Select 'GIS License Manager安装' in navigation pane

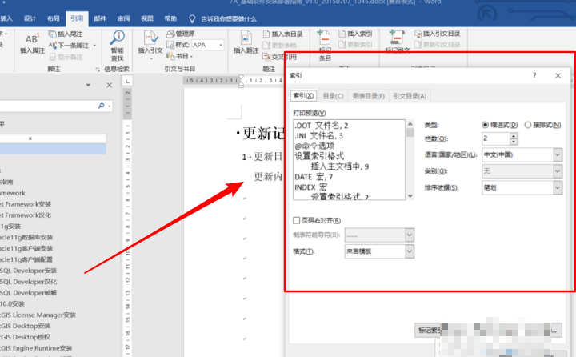[38, 315]
